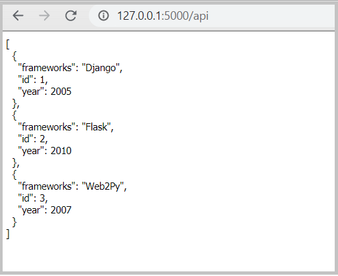Click the "Django" value in the JSON
This screenshot has height=276, width=338.
101,68
